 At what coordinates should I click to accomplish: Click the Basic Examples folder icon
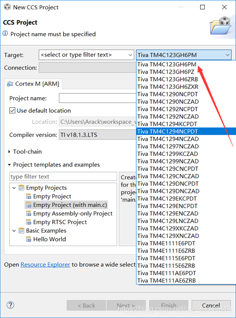tap(21, 231)
